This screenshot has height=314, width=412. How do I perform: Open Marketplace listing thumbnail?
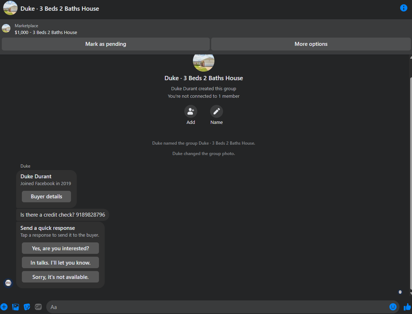6,28
